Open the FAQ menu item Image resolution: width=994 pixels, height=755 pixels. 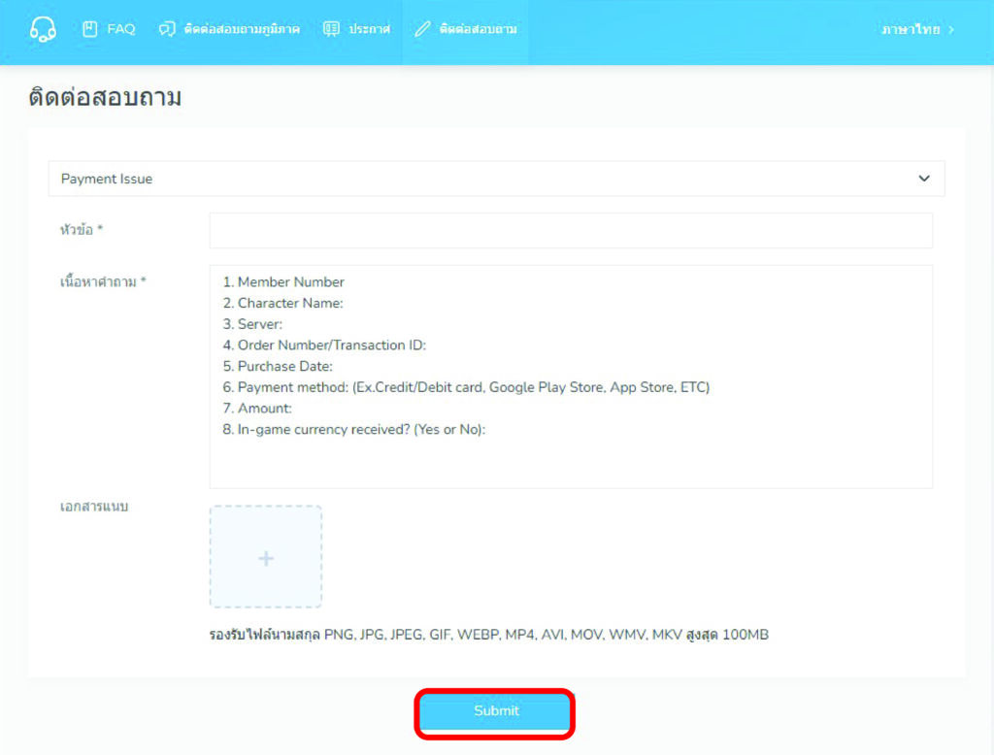point(120,29)
